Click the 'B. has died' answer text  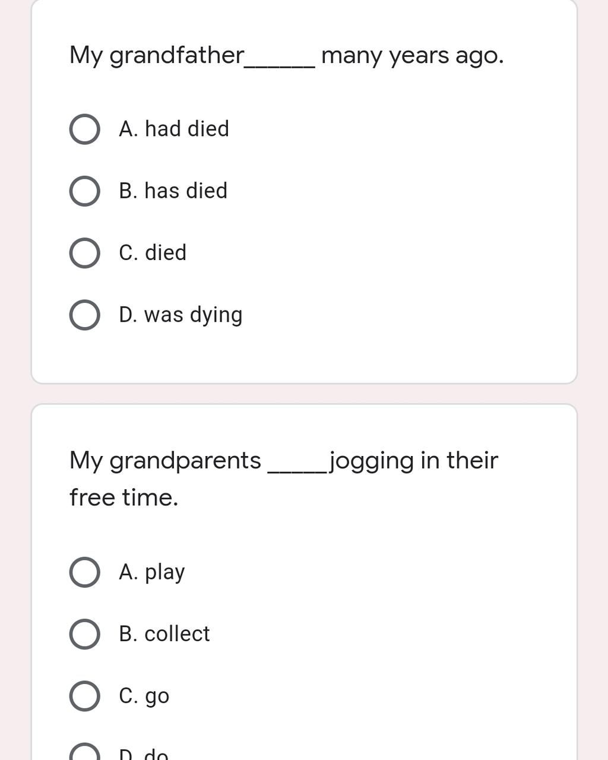pos(173,191)
